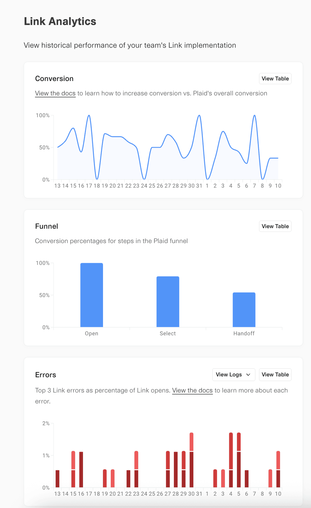The width and height of the screenshot is (311, 508).
Task: Click the chevron on View Logs
Action: [248, 375]
